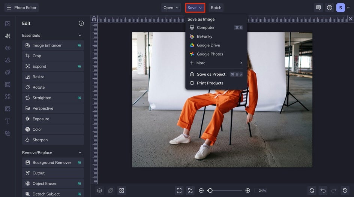This screenshot has width=354, height=197.
Task: Open the Cutout tool
Action: pyautogui.click(x=53, y=173)
